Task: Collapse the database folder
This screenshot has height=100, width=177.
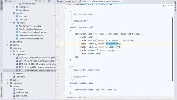Action: pos(8,48)
